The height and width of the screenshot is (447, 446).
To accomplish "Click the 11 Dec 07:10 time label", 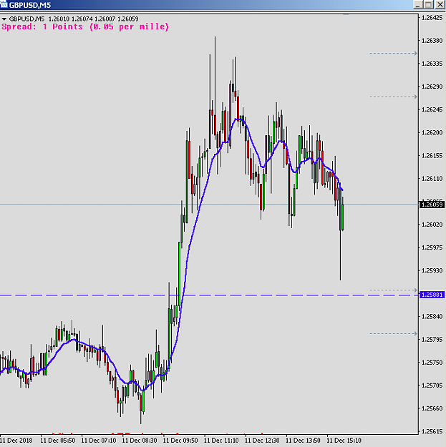I will point(99,441).
